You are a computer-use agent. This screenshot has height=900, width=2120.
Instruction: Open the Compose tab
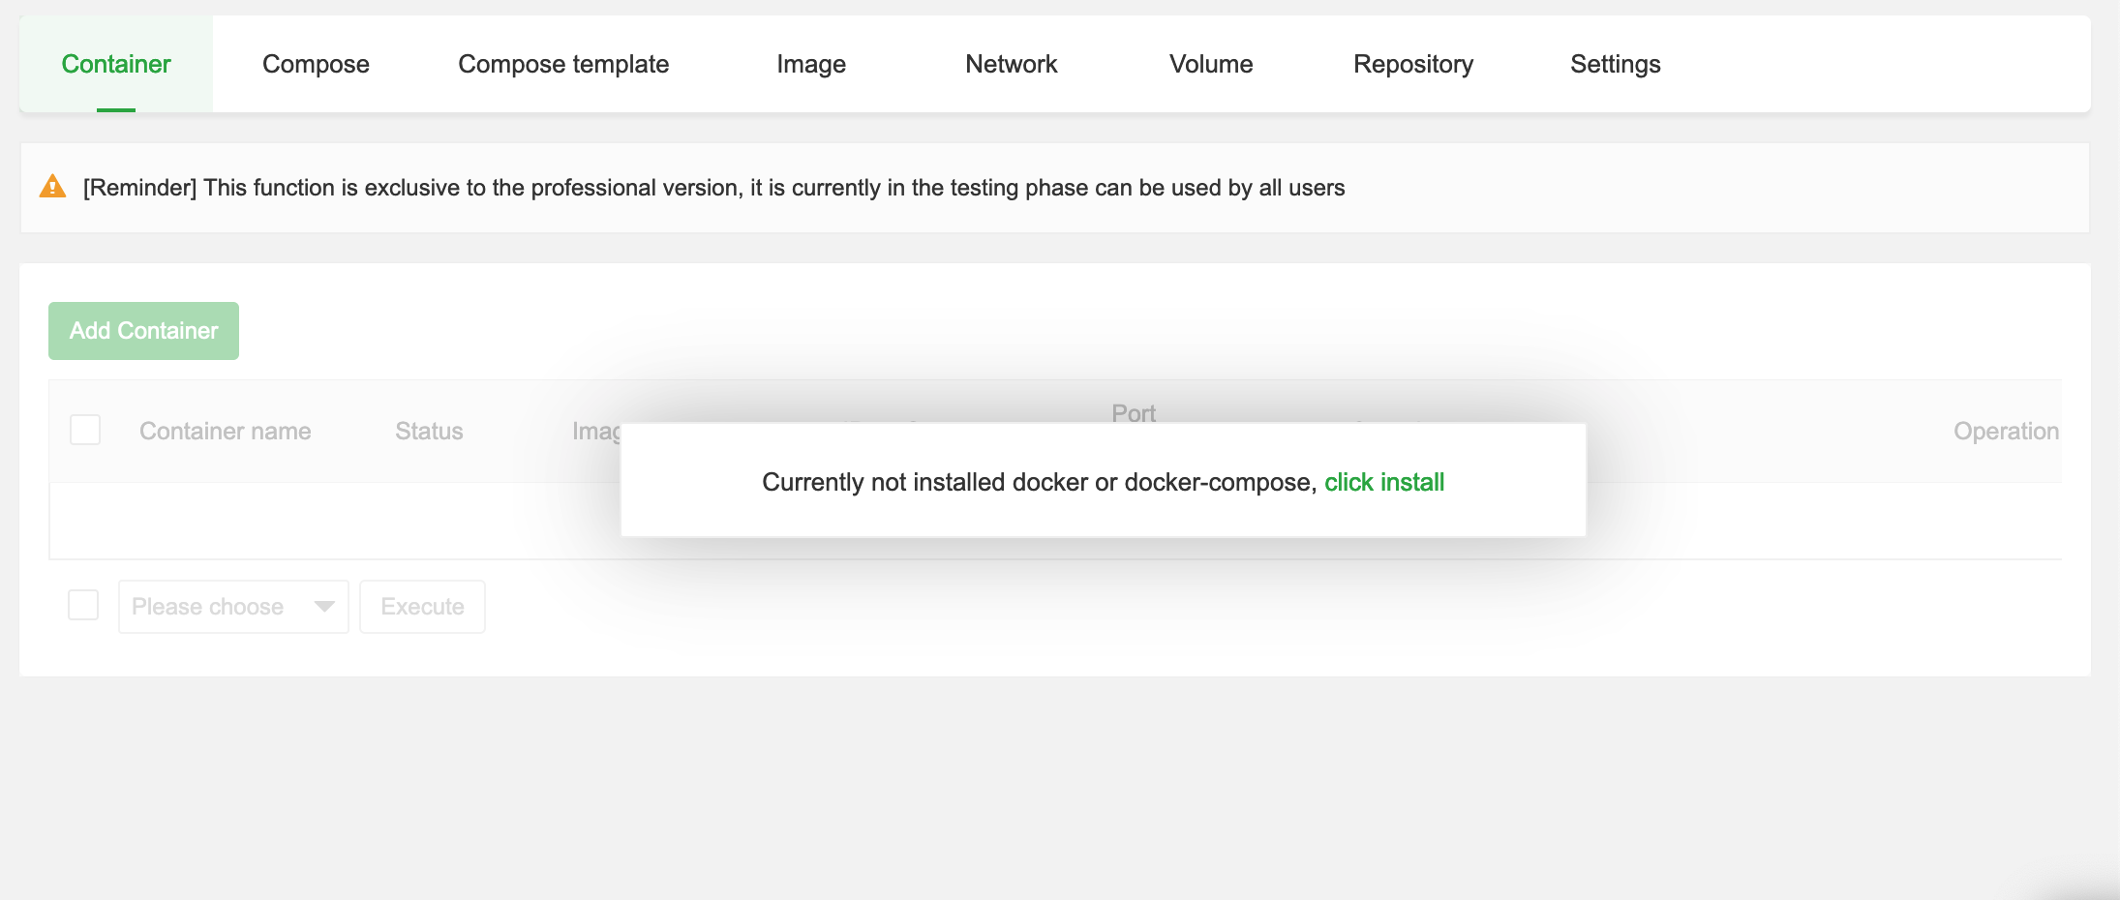[x=316, y=64]
